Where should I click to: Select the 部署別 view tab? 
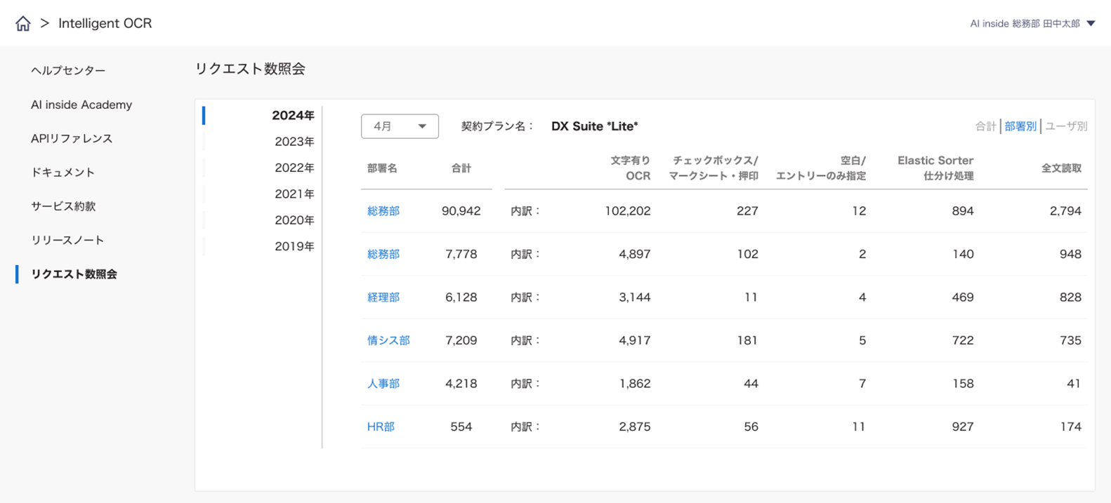pyautogui.click(x=1020, y=126)
